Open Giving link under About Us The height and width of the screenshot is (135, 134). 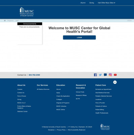pos(19,100)
